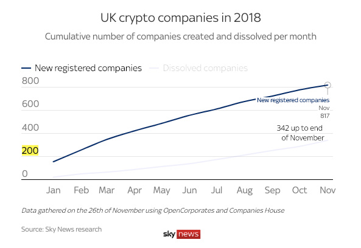
Task: Click the highlighted 200 axis label
Action: [30, 151]
